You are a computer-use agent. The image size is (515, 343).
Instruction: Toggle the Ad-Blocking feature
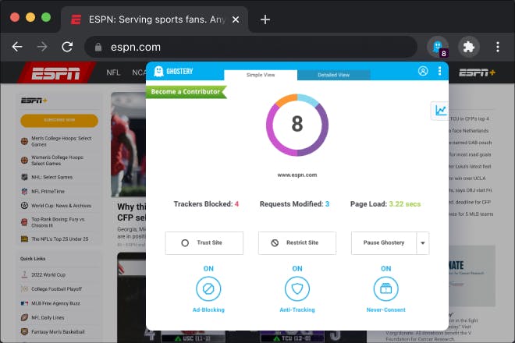pos(208,289)
